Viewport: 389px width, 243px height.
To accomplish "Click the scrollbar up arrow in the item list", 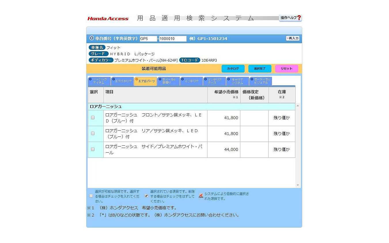I will [298, 106].
